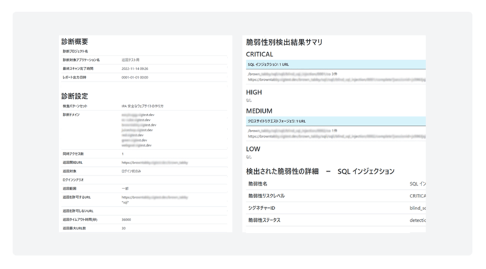Click the HIGH severity heading
Viewport: 486px width, 269px height.
point(254,92)
